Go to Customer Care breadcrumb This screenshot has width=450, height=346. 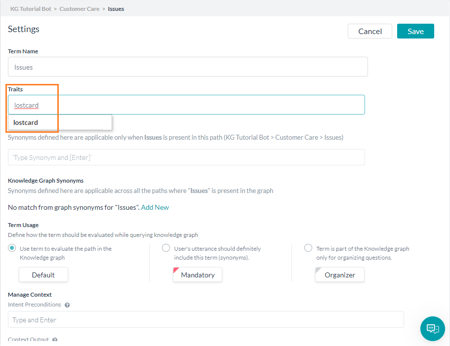coord(80,9)
